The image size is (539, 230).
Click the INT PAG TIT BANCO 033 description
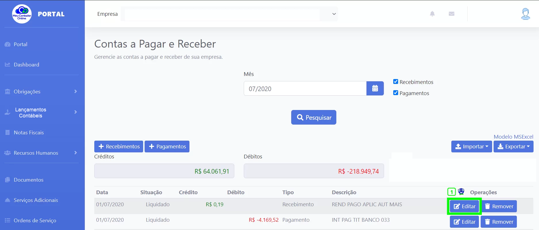click(361, 220)
